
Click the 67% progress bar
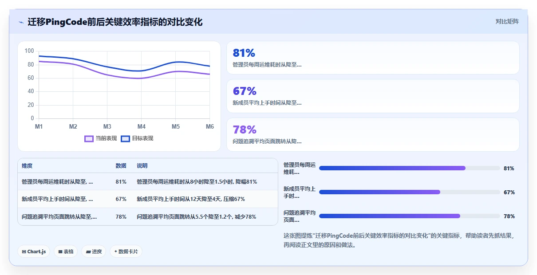410,192
